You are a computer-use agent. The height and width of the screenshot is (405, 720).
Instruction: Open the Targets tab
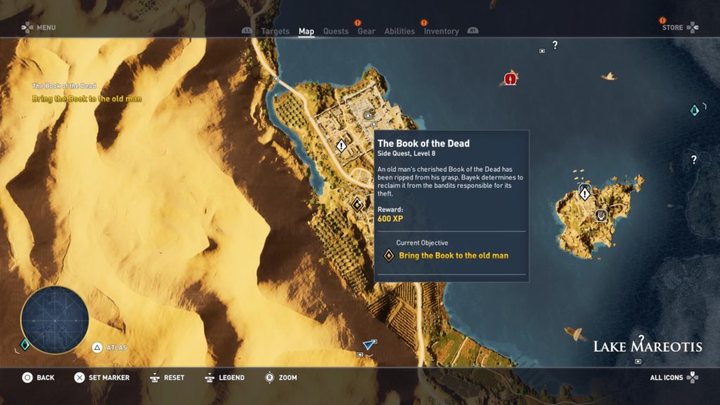click(x=275, y=31)
